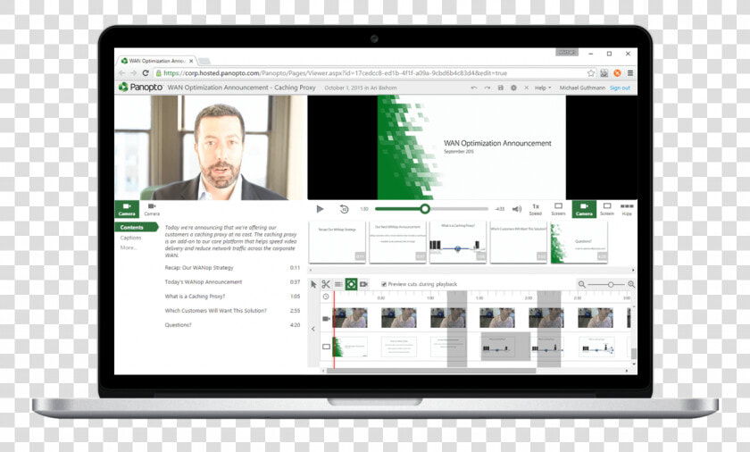
Task: Close the WAN Optimization browser tab
Action: [x=191, y=61]
